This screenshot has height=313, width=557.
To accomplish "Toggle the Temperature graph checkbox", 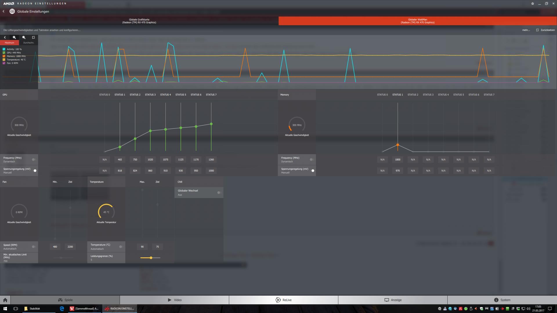I will click(4, 60).
